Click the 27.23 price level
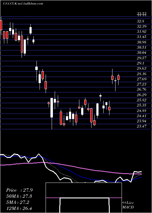 coord(142,84)
